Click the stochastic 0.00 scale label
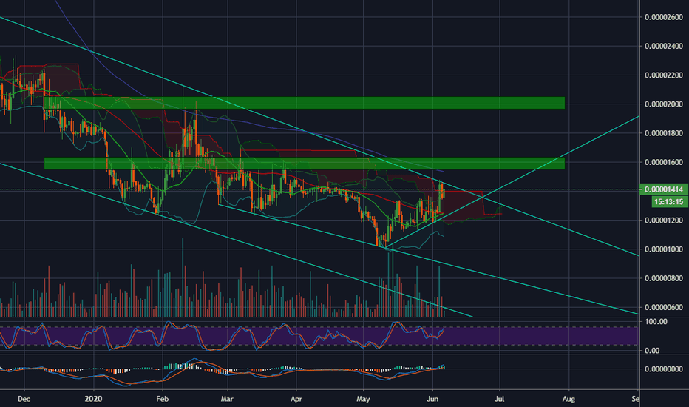Viewport: 689px width, 407px height. tap(652, 351)
